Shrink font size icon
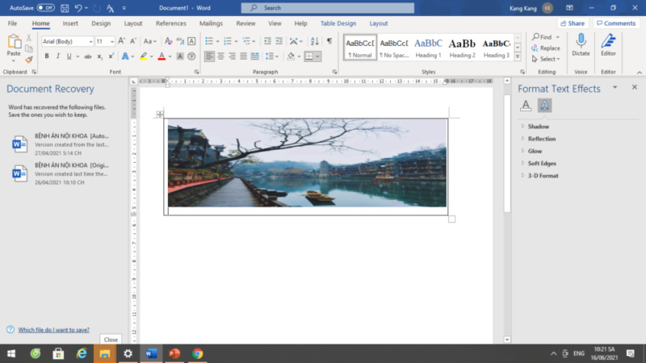This screenshot has height=363, width=646. [132, 41]
